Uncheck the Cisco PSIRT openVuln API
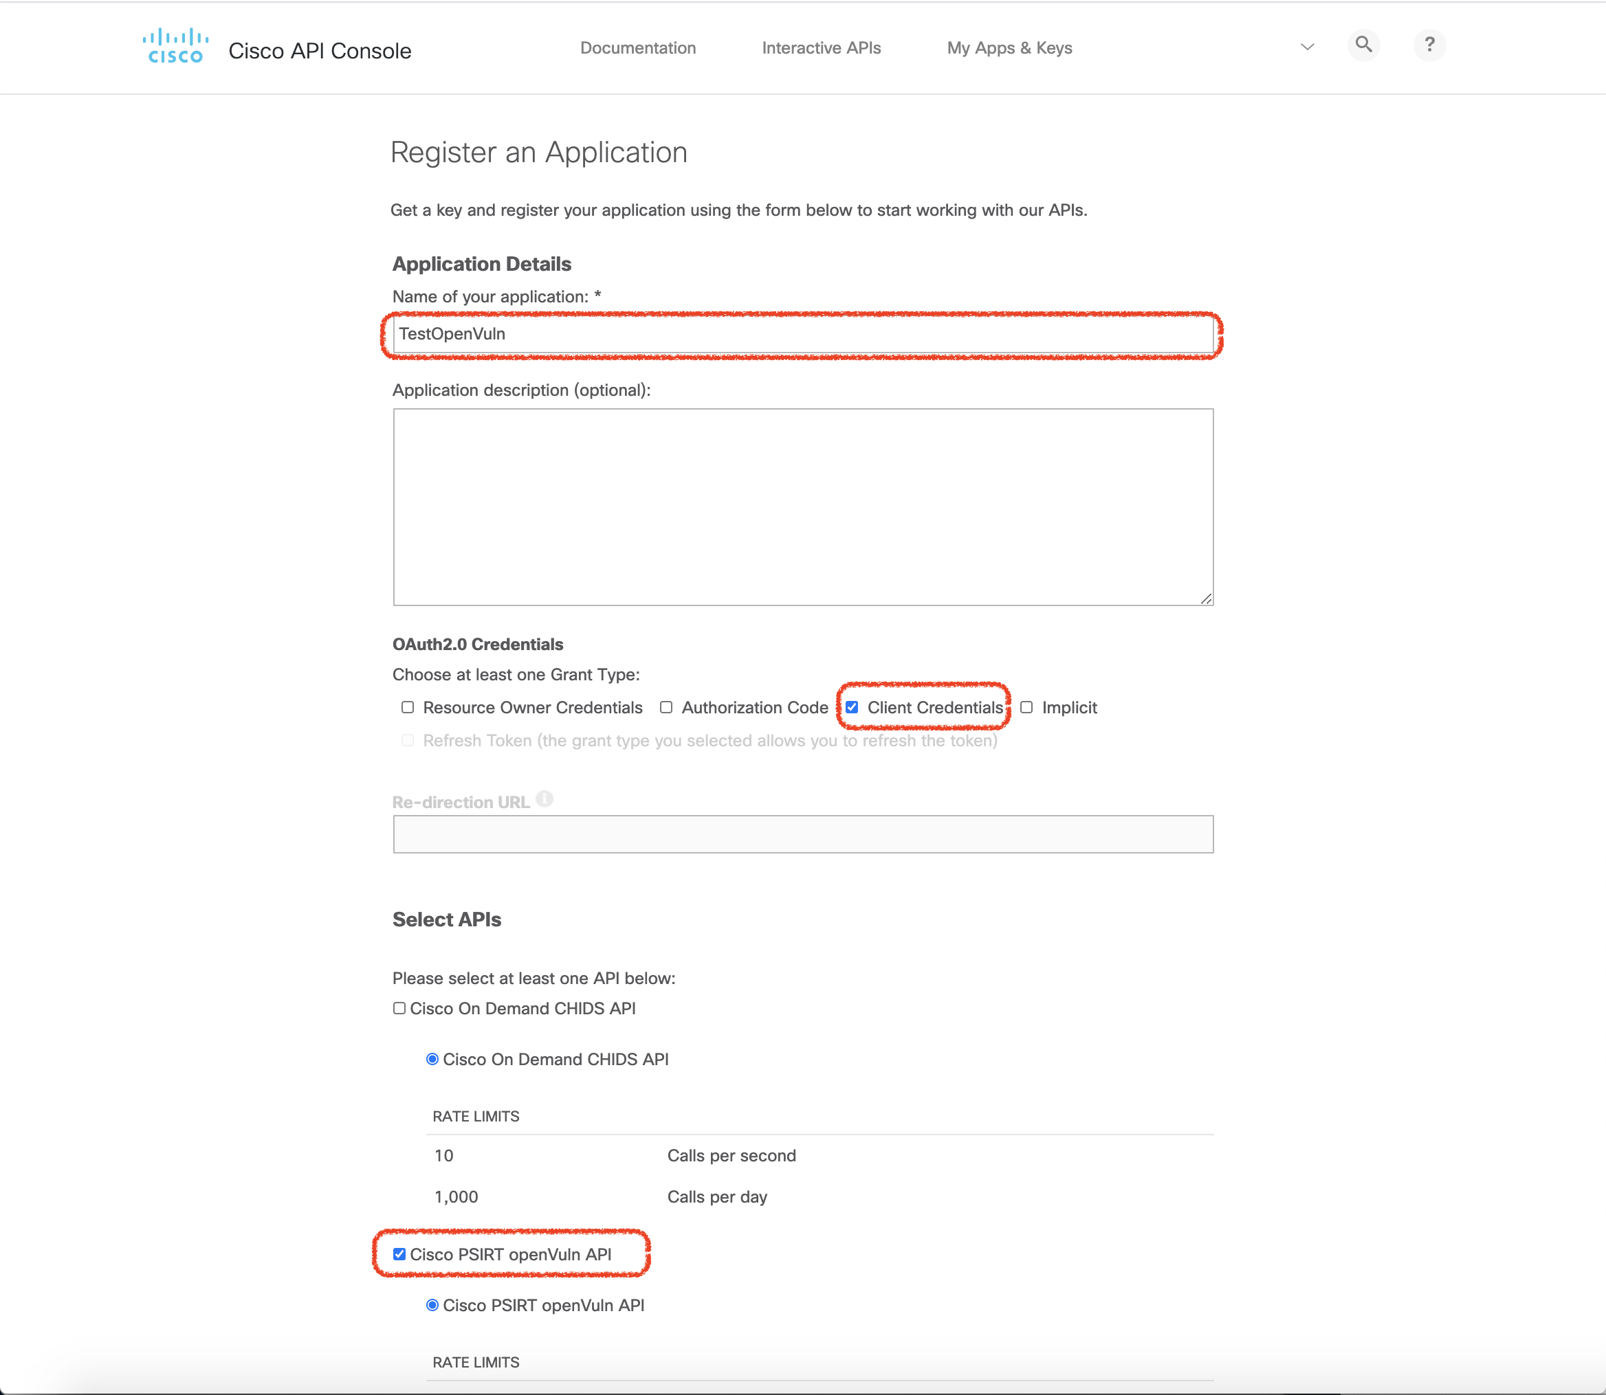The width and height of the screenshot is (1606, 1395). (399, 1253)
